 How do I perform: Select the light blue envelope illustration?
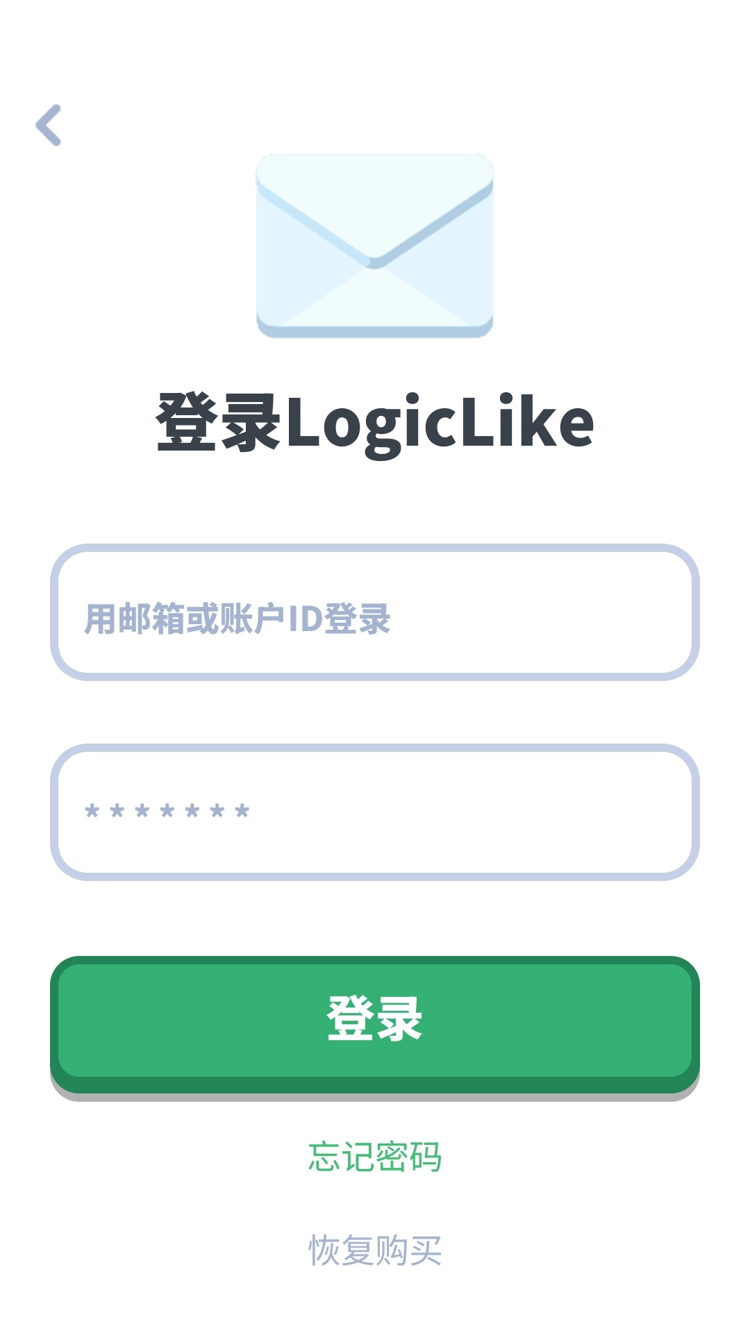tap(375, 246)
